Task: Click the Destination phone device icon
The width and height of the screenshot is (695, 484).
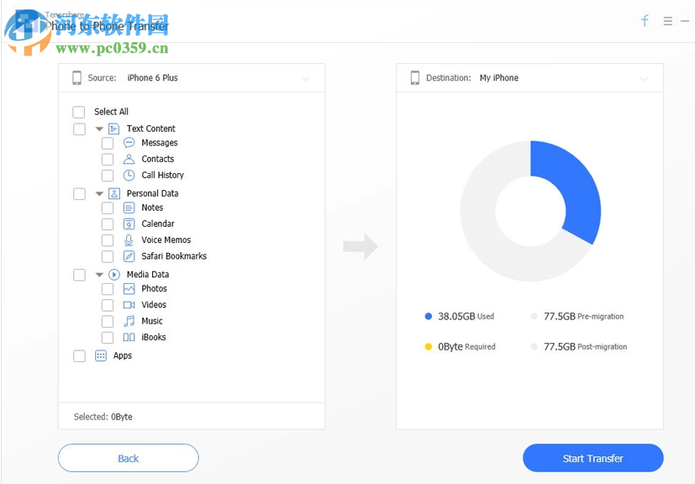Action: tap(415, 77)
